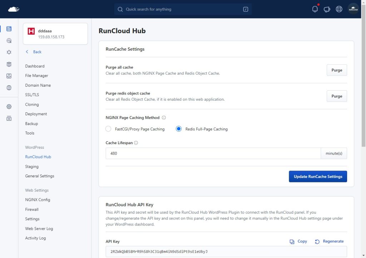Image resolution: width=366 pixels, height=258 pixels.
Task: Open the notifications bell icon
Action: [x=315, y=9]
